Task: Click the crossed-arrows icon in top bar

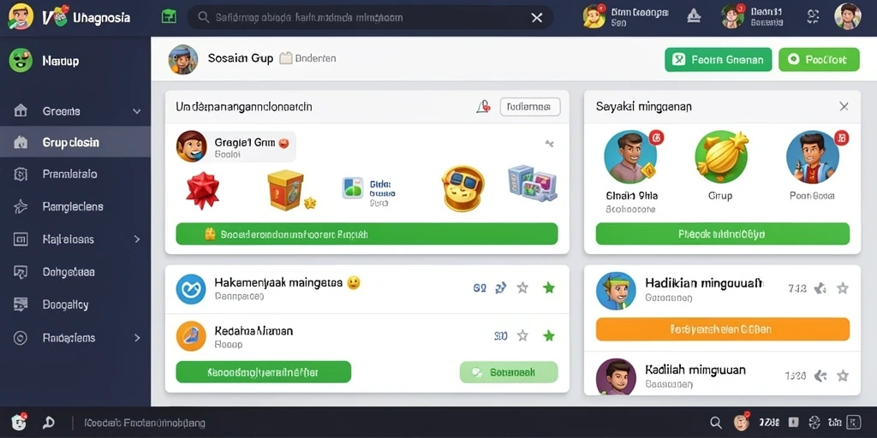Action: (813, 17)
